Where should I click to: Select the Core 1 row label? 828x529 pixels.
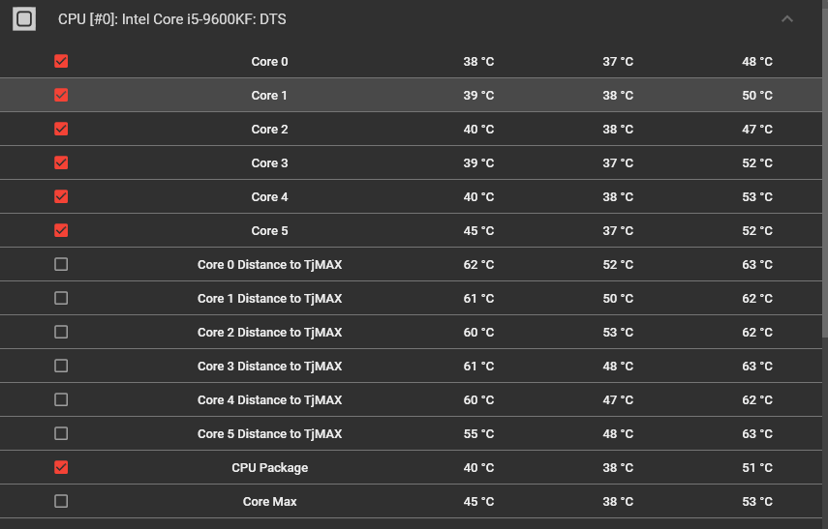tap(269, 96)
